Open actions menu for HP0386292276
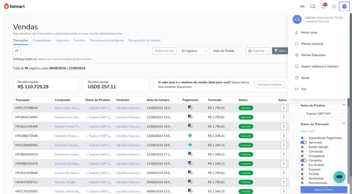Image resolution: width=352 pixels, height=194 pixels. [x=284, y=164]
